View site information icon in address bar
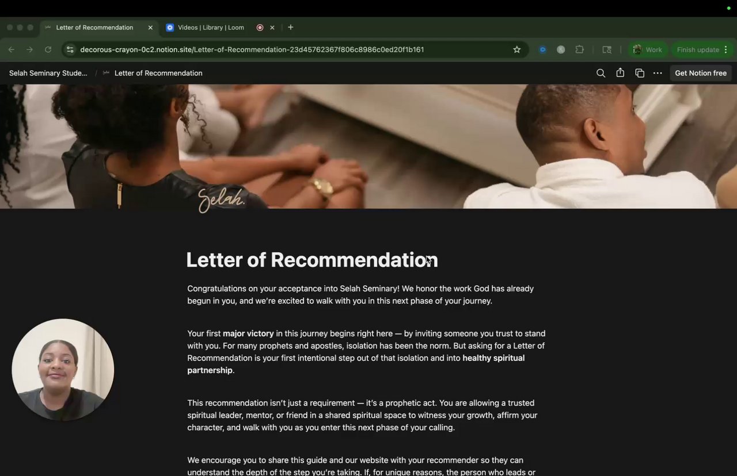The image size is (737, 476). pyautogui.click(x=70, y=49)
